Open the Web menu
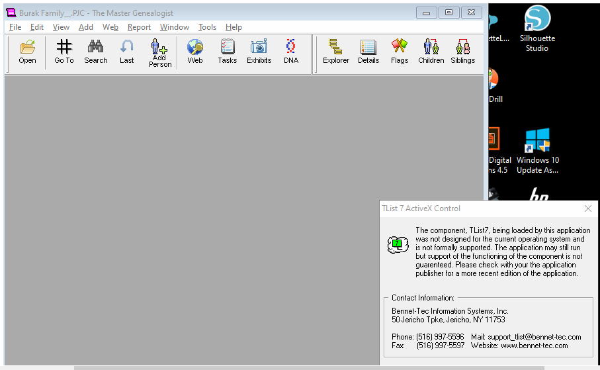 click(110, 27)
